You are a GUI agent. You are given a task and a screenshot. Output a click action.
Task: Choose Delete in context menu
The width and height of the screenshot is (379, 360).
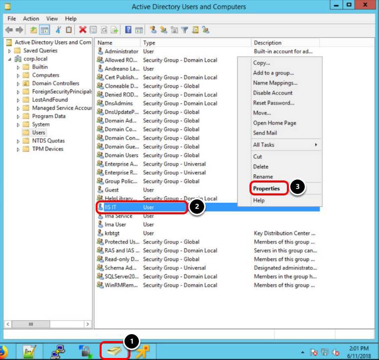point(260,167)
